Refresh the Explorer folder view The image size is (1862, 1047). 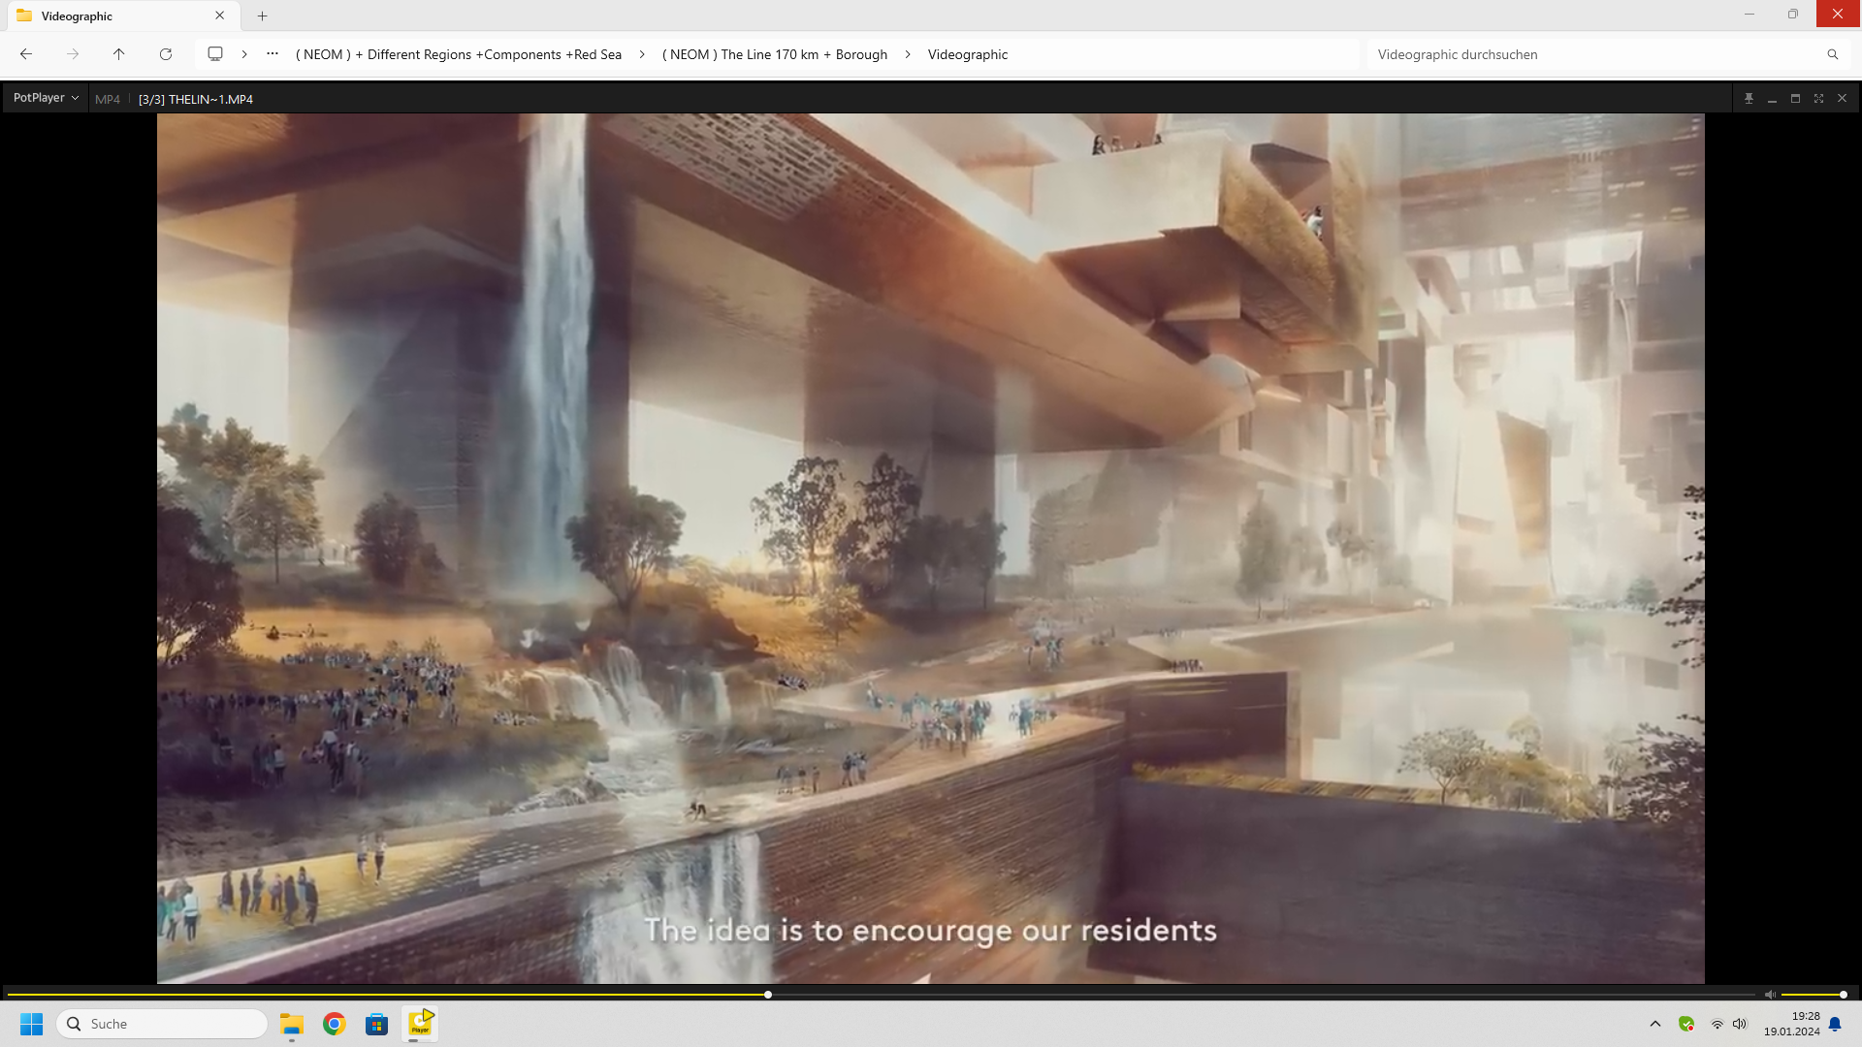pyautogui.click(x=166, y=54)
